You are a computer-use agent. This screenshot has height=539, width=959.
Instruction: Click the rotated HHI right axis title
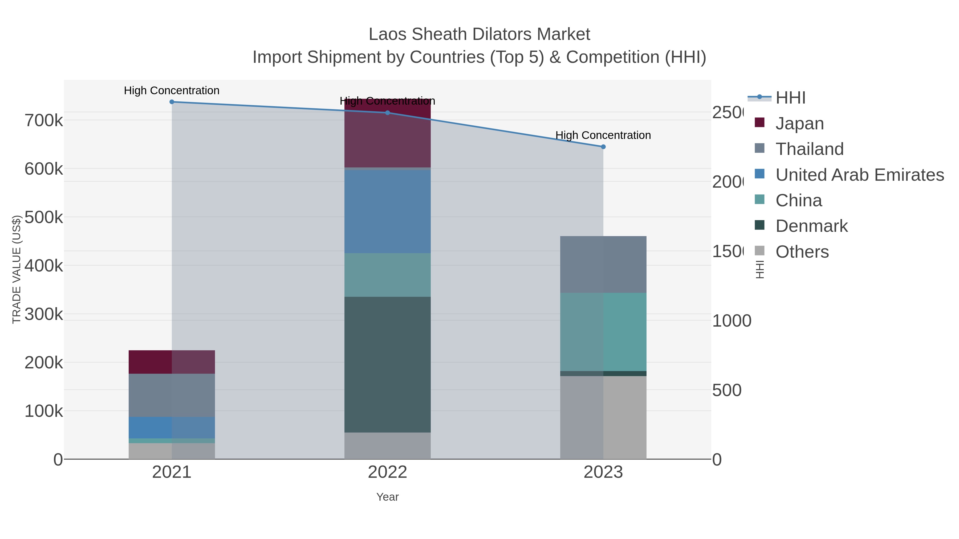pos(760,269)
